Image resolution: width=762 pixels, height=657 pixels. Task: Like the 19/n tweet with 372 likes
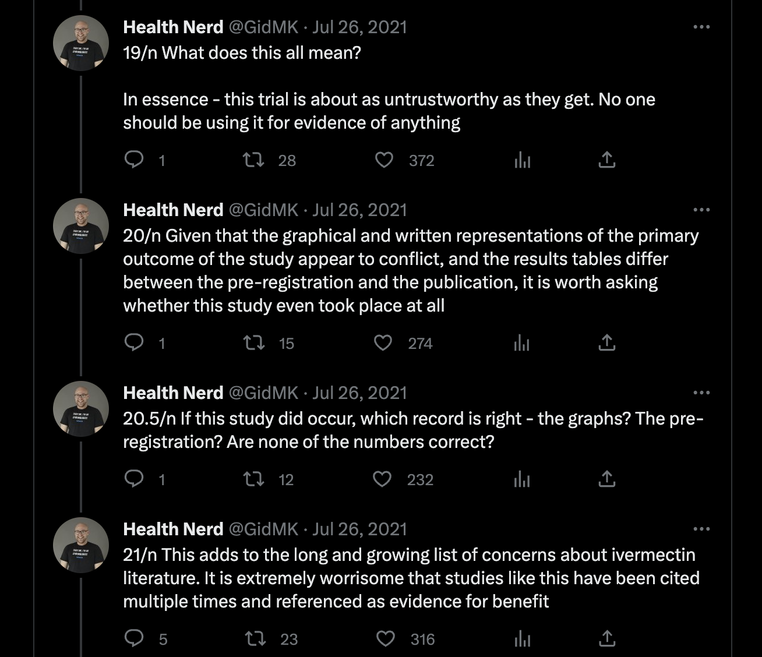click(384, 160)
